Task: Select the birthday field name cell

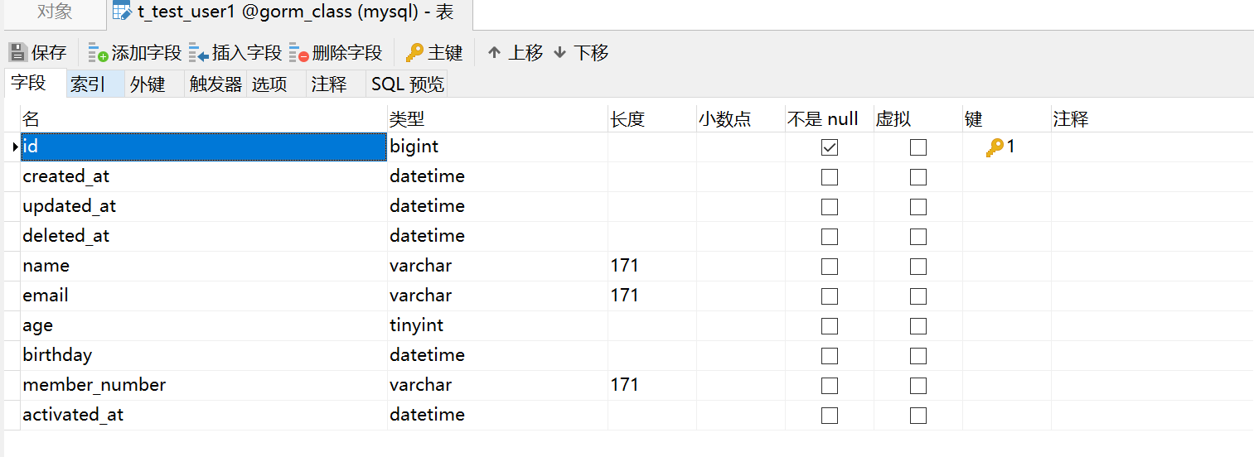Action: coord(203,355)
